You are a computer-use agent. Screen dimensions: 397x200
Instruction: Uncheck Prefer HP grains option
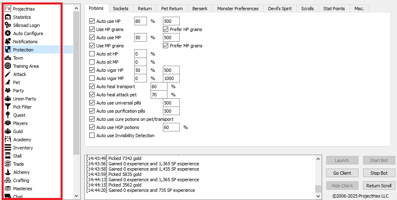pos(166,29)
